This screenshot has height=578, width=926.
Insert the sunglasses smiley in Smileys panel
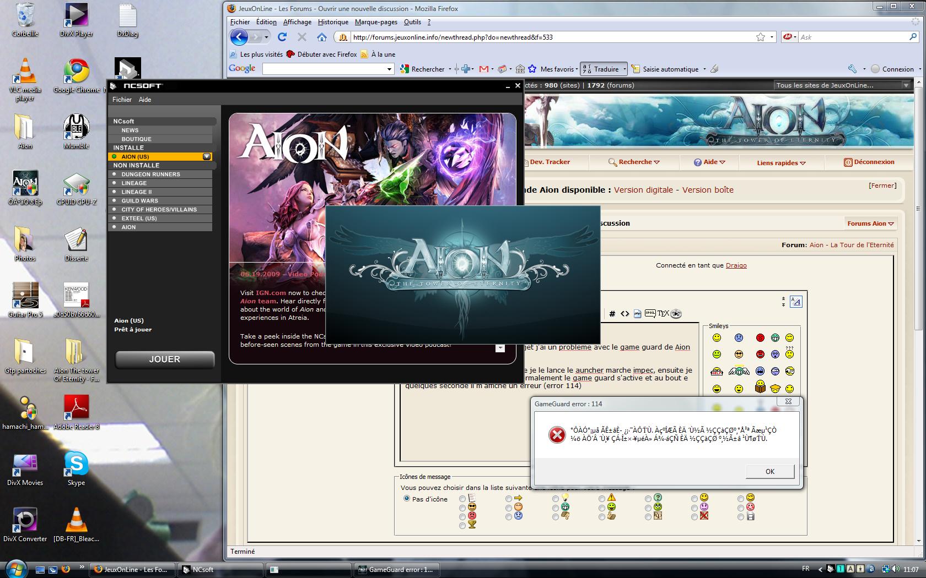(x=739, y=354)
